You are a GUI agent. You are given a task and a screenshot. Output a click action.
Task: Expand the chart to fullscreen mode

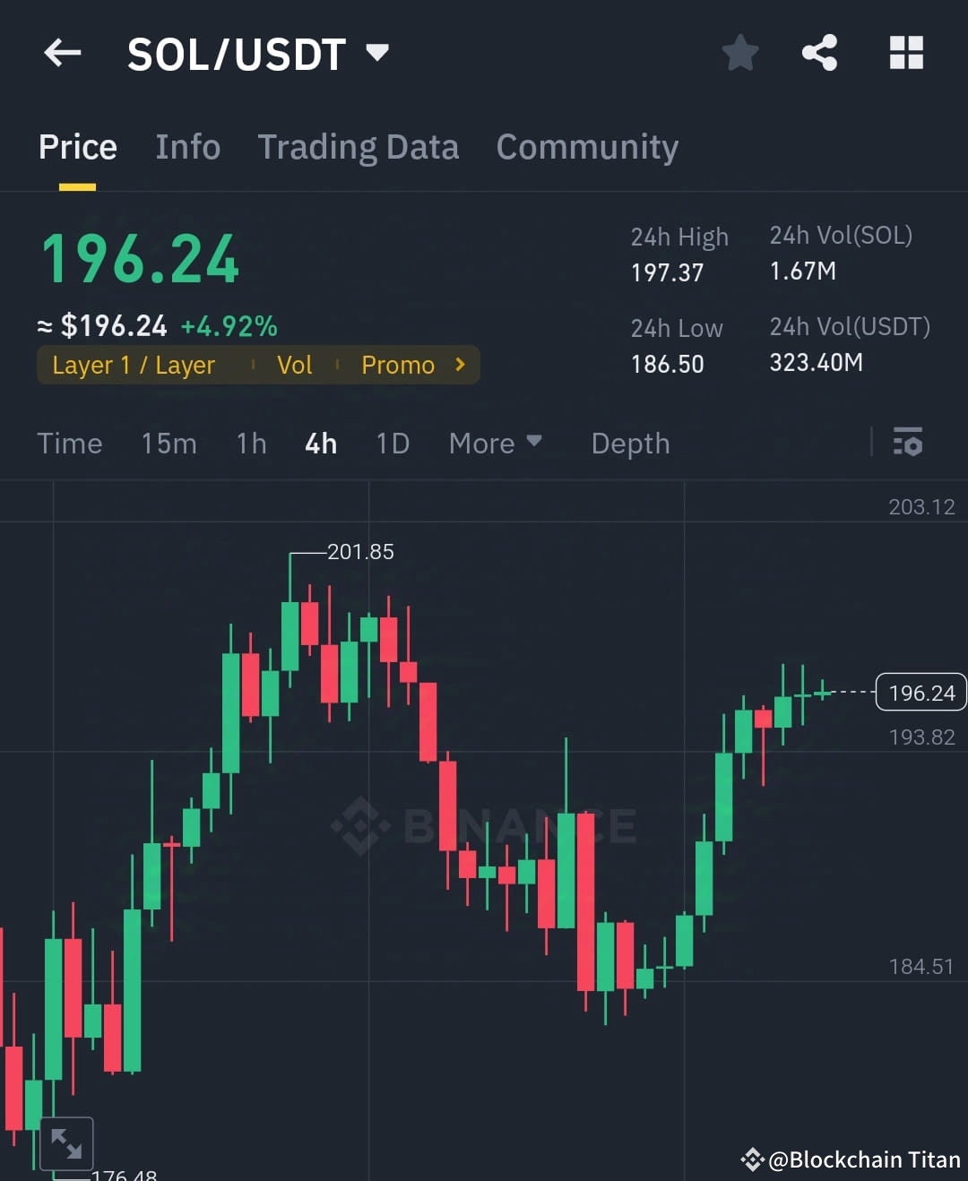coord(67,1142)
